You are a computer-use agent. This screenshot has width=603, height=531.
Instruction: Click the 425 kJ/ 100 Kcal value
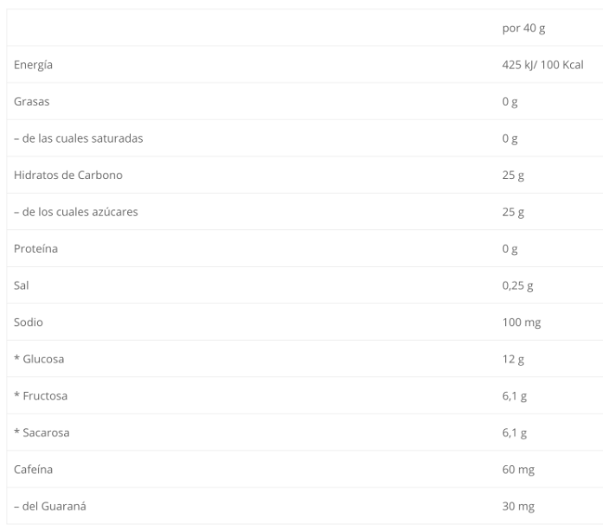click(542, 65)
